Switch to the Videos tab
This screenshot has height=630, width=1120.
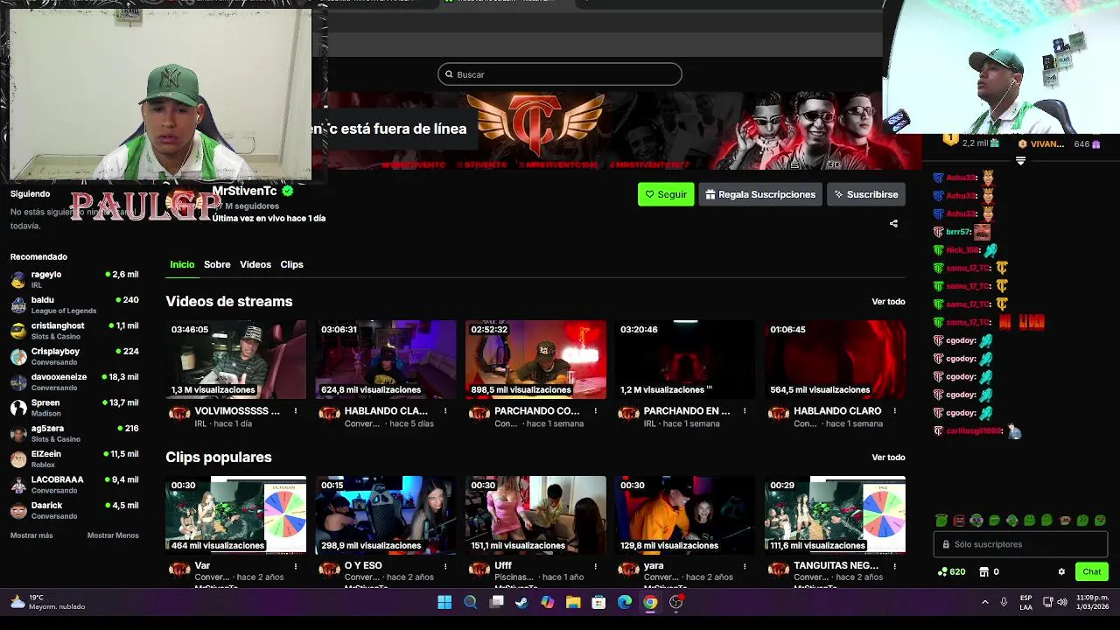click(x=255, y=264)
